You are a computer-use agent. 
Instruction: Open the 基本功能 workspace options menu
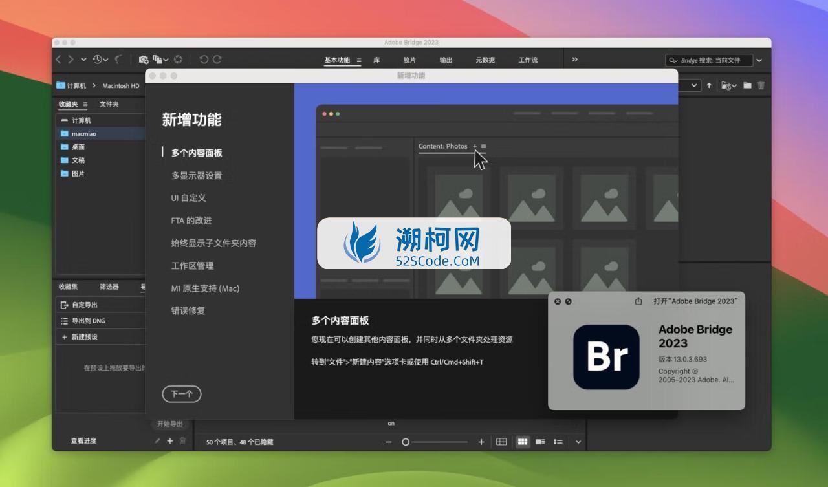(x=359, y=60)
